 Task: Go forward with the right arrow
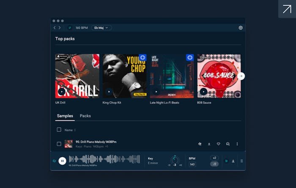tap(60, 28)
